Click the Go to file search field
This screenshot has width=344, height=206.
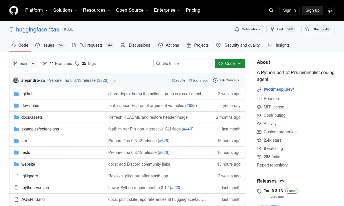[183, 64]
